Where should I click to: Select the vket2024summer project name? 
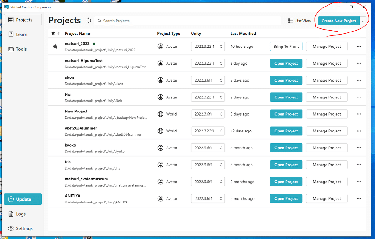click(81, 128)
